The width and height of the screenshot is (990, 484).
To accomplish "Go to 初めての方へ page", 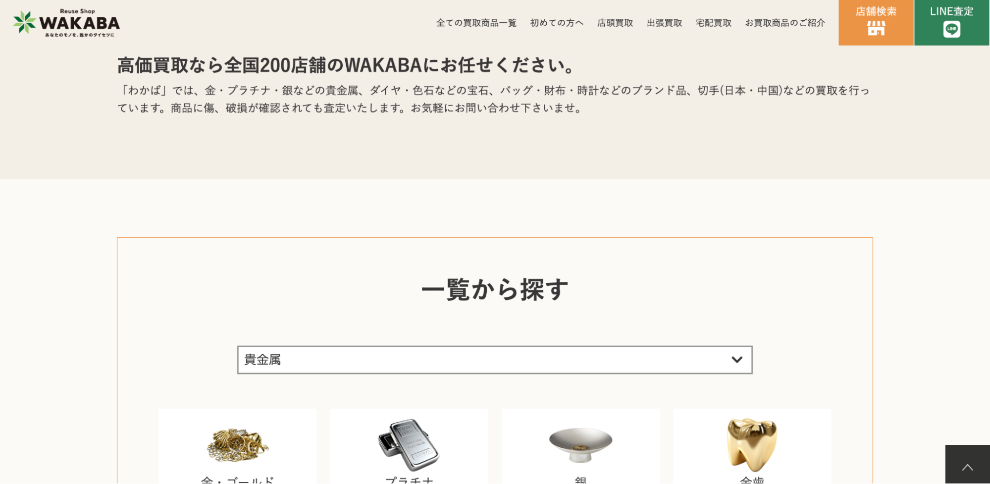I will coord(557,23).
